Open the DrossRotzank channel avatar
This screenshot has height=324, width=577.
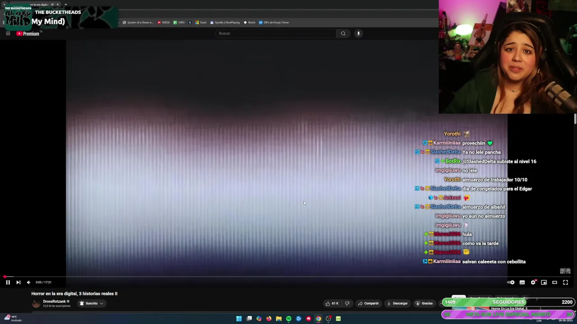(36, 304)
